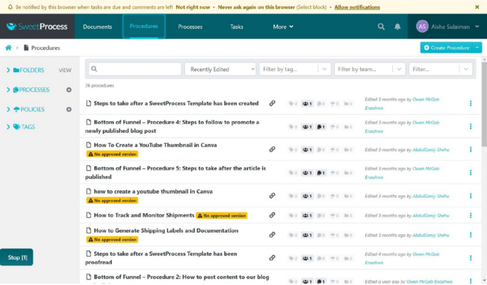This screenshot has width=487, height=285.
Task: Click 'No approved version' badge under 'Generate Shipping Labels'
Action: click(112, 239)
